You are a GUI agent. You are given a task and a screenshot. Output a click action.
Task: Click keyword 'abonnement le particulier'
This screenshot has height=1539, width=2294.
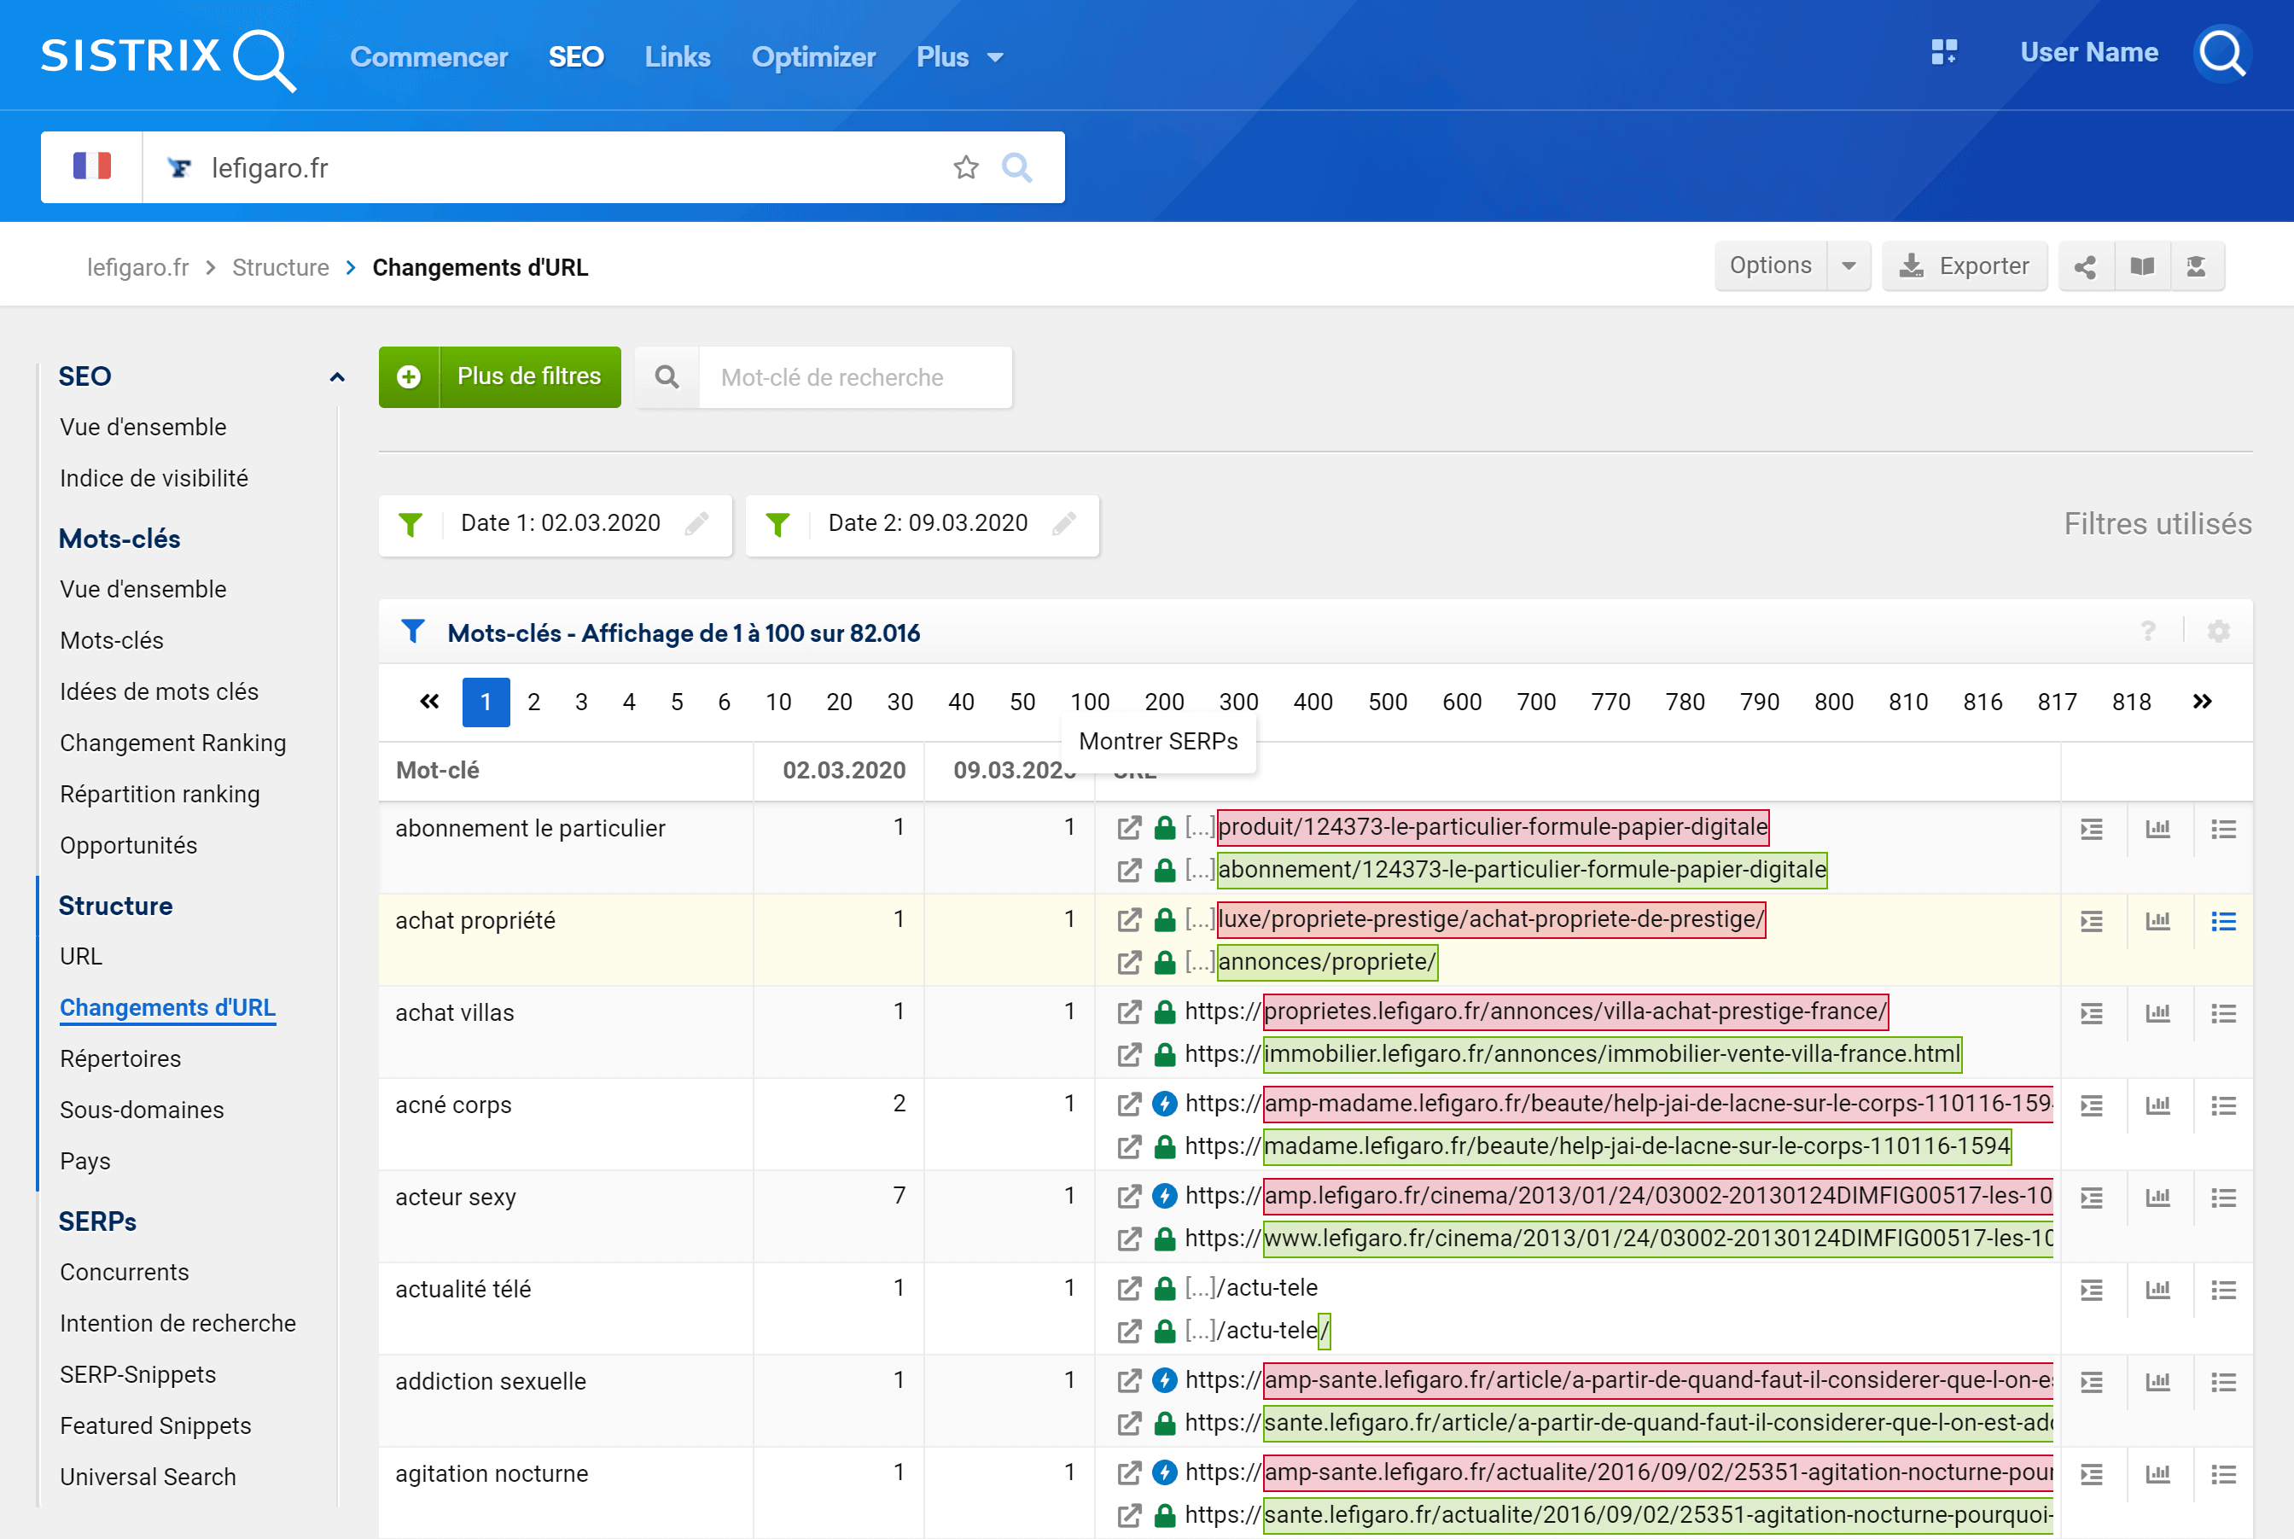coord(530,830)
